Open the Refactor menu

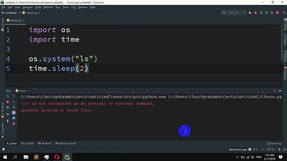click(x=48, y=7)
